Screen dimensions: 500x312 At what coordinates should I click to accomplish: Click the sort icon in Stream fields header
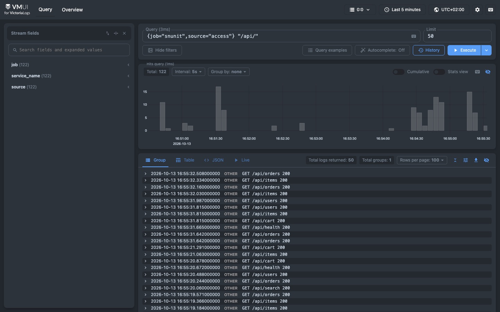(x=108, y=33)
